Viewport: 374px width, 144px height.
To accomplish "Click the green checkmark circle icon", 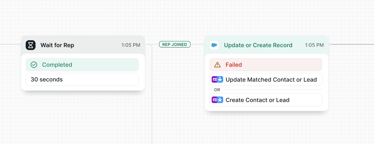I will point(34,65).
